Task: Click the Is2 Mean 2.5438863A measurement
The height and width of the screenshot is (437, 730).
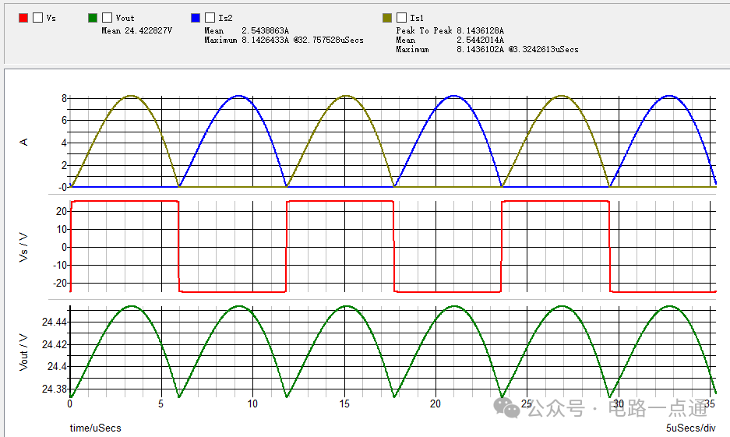Action: click(247, 30)
